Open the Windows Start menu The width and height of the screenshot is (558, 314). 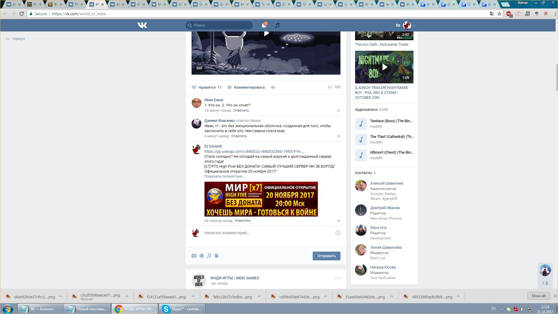click(8, 309)
